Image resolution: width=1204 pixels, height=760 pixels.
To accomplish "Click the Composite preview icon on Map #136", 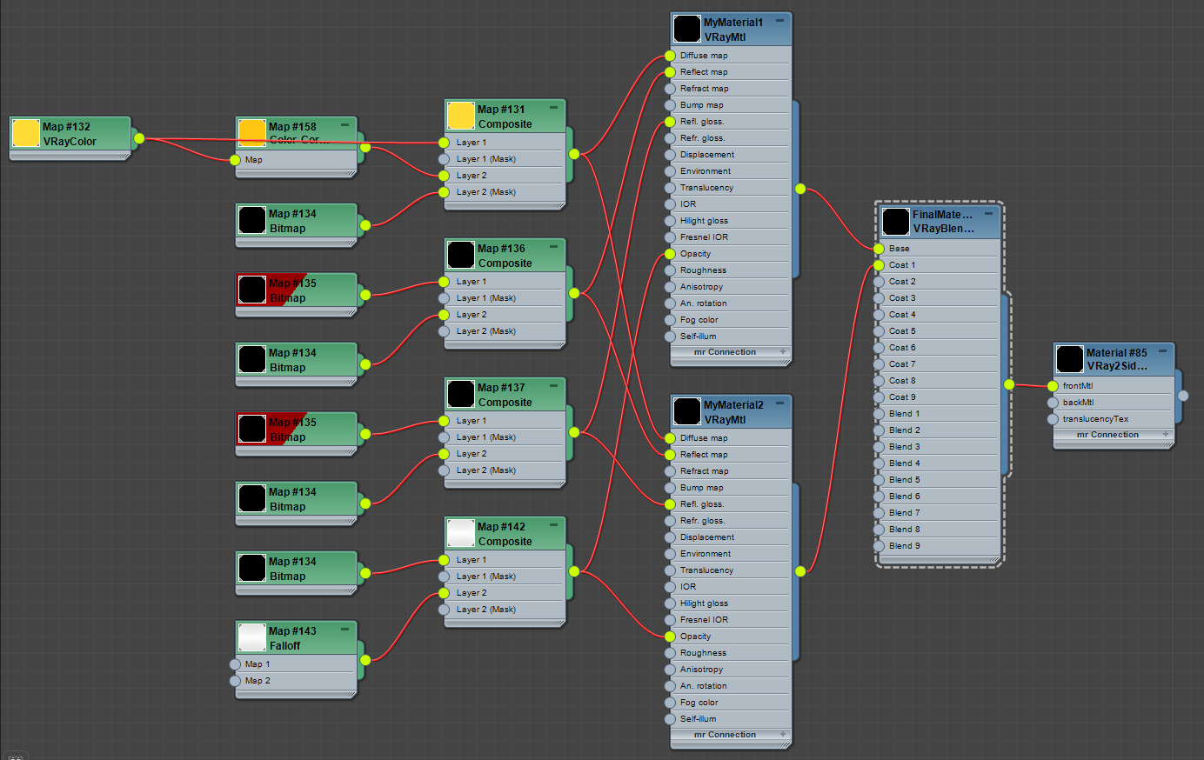I will click(460, 254).
